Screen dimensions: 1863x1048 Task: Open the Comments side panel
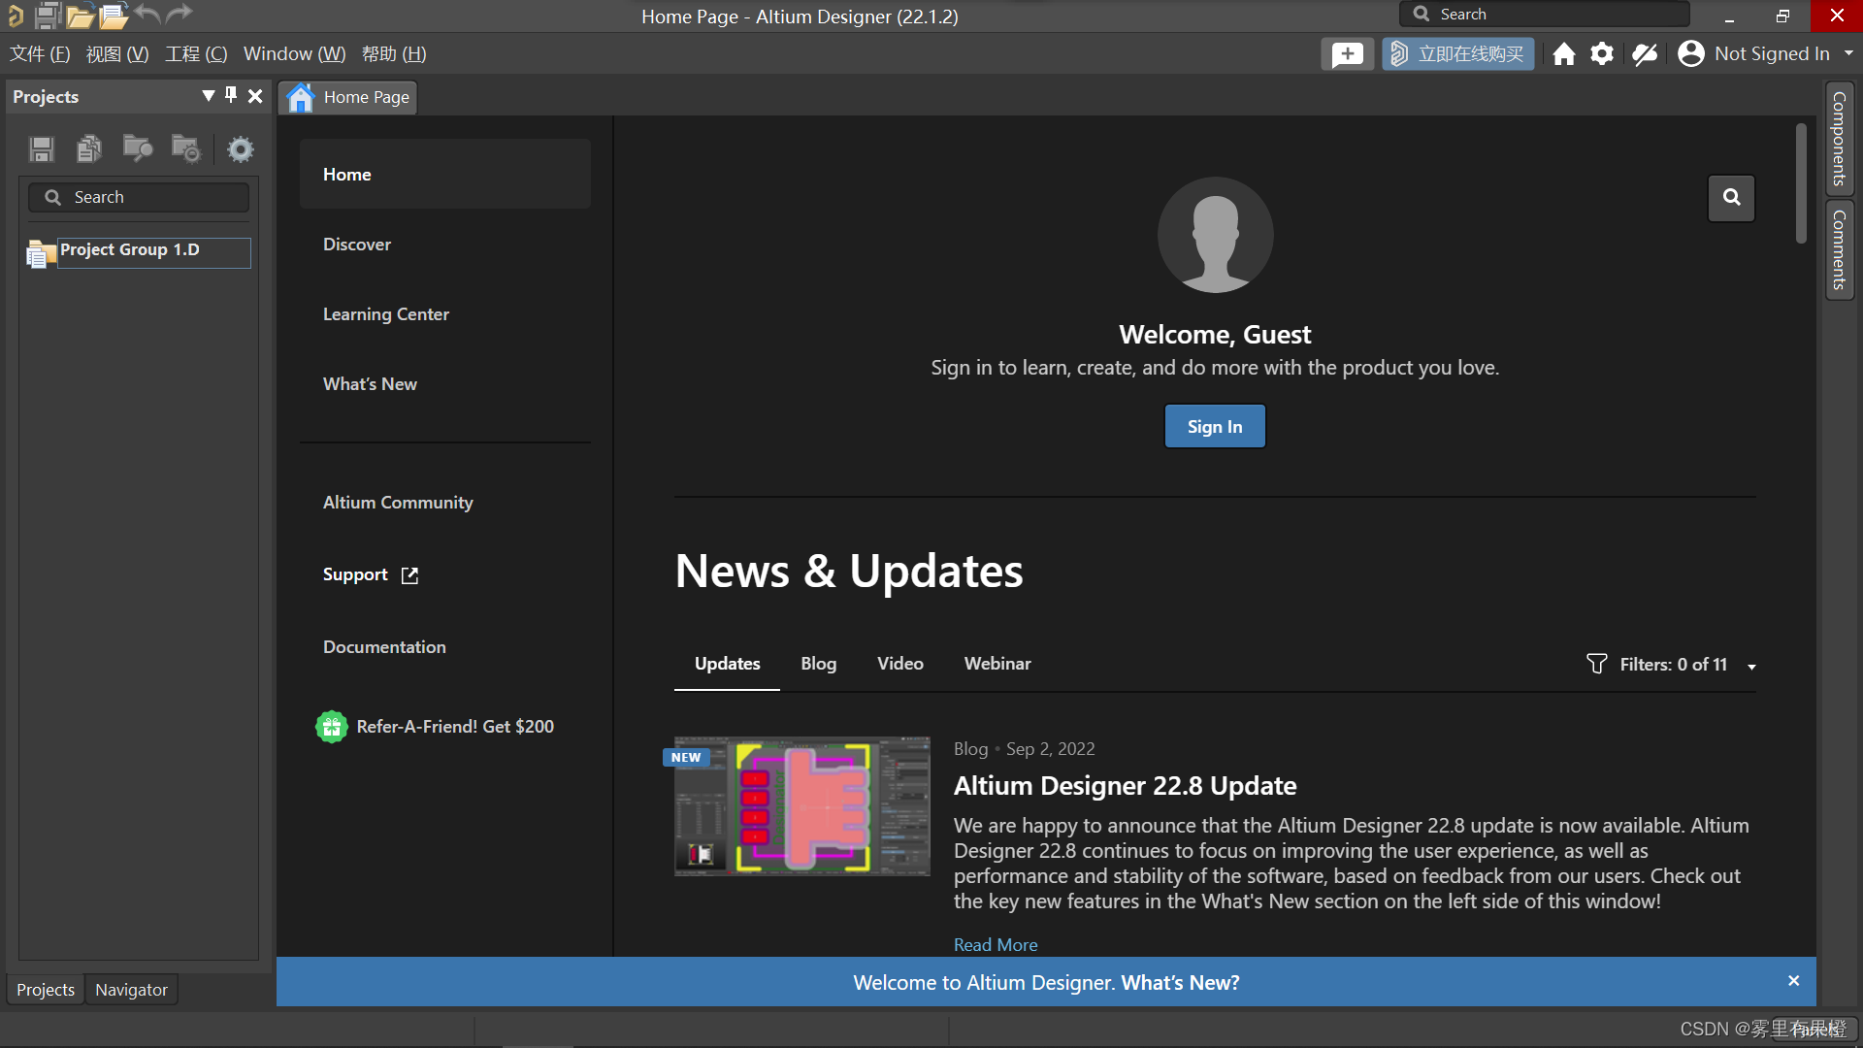tap(1840, 250)
